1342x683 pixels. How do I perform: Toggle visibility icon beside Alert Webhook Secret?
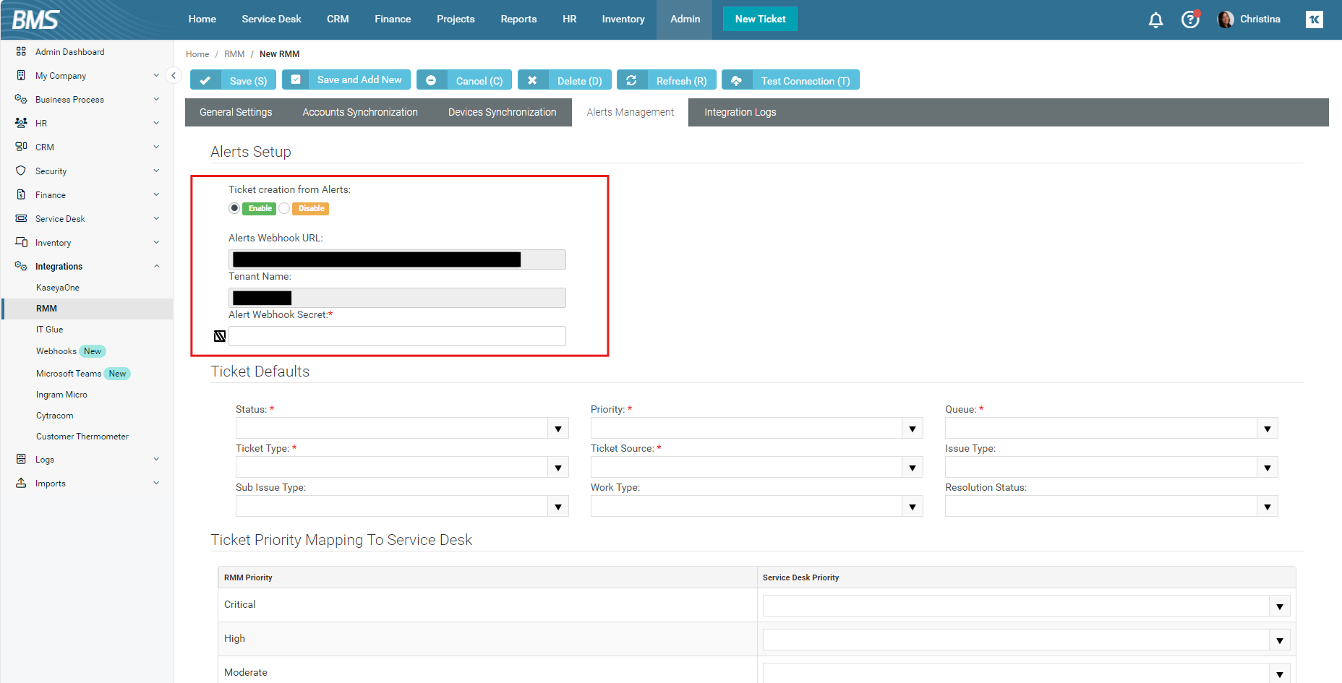click(x=220, y=336)
